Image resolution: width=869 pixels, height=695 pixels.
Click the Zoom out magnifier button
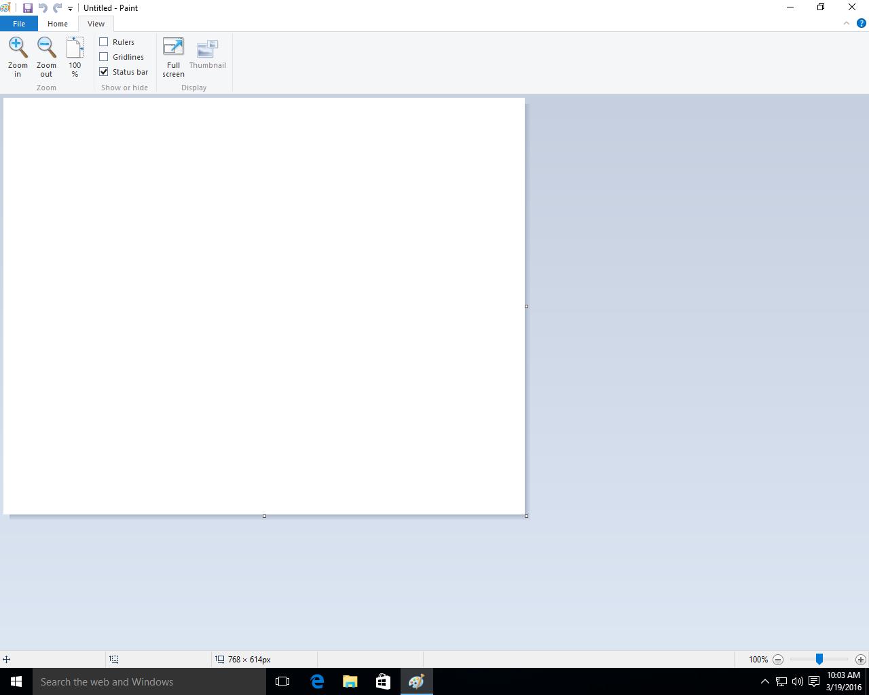pyautogui.click(x=46, y=57)
